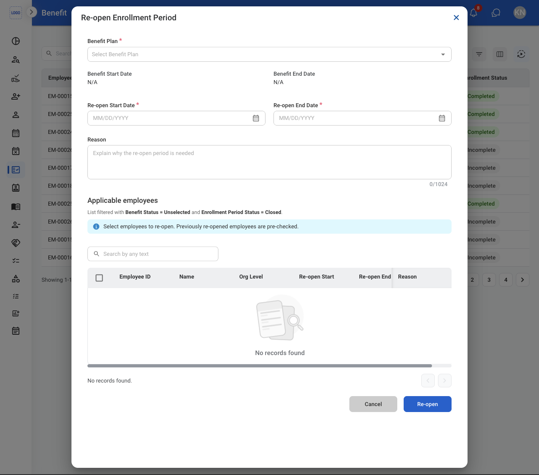
Task: Click the filter icon in background toolbar
Action: click(x=479, y=54)
